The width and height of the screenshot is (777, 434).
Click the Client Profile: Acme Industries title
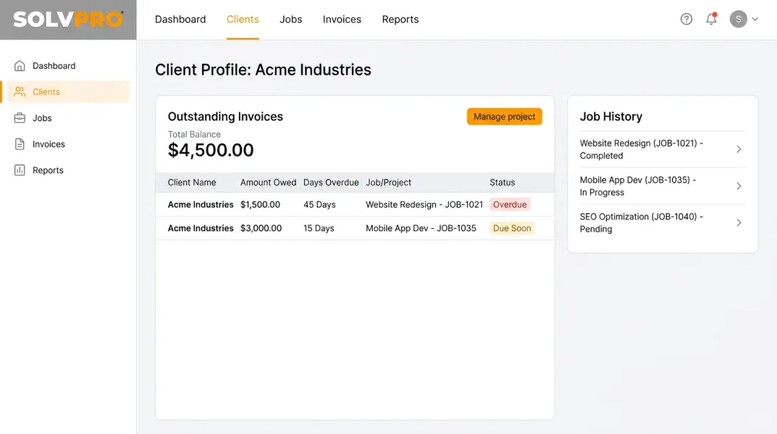pos(263,69)
